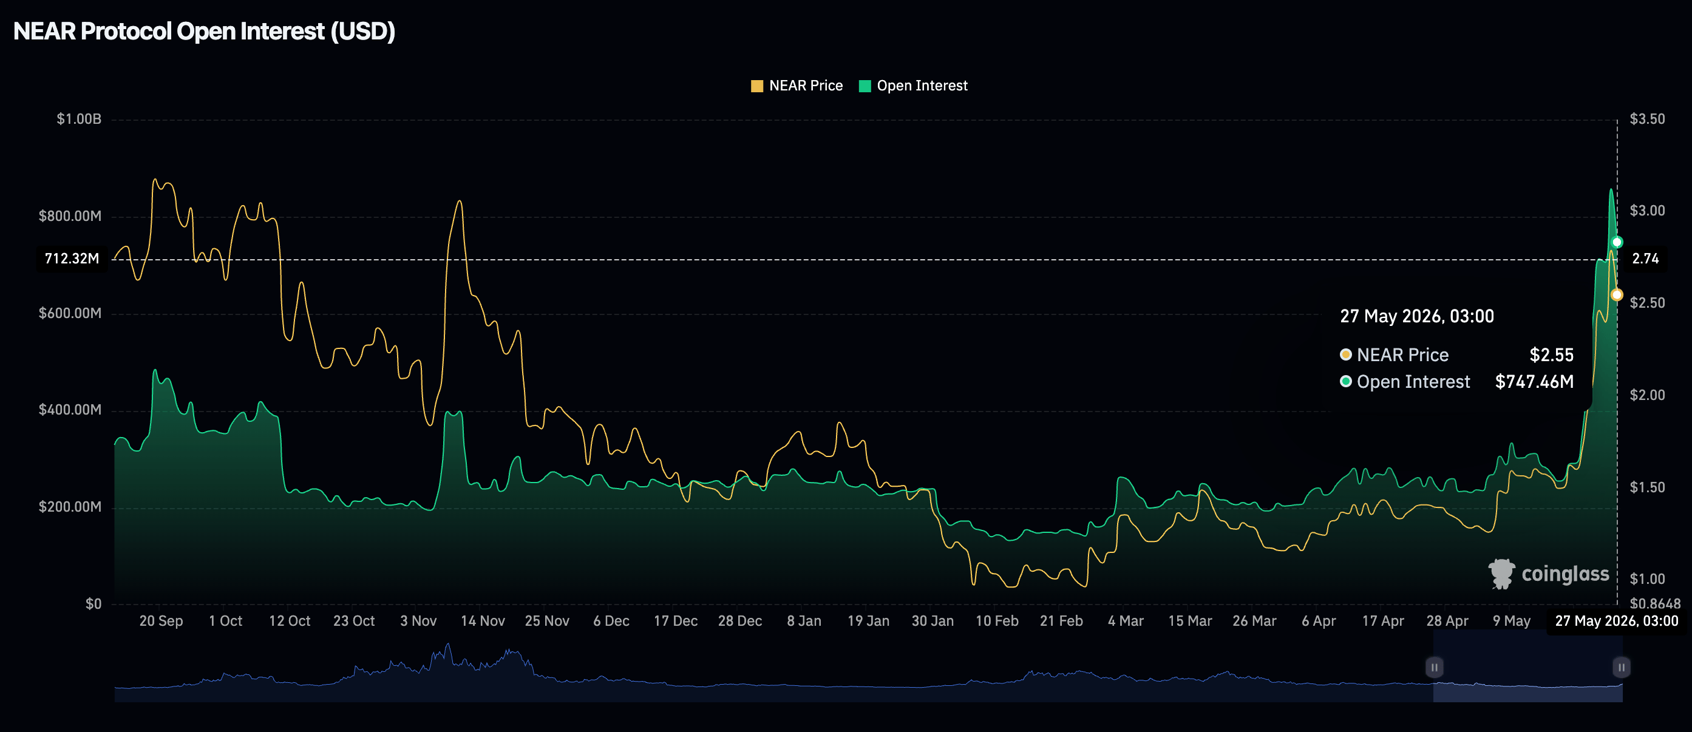
Task: Click the yellow NEAR Price data point marker
Action: [1617, 295]
